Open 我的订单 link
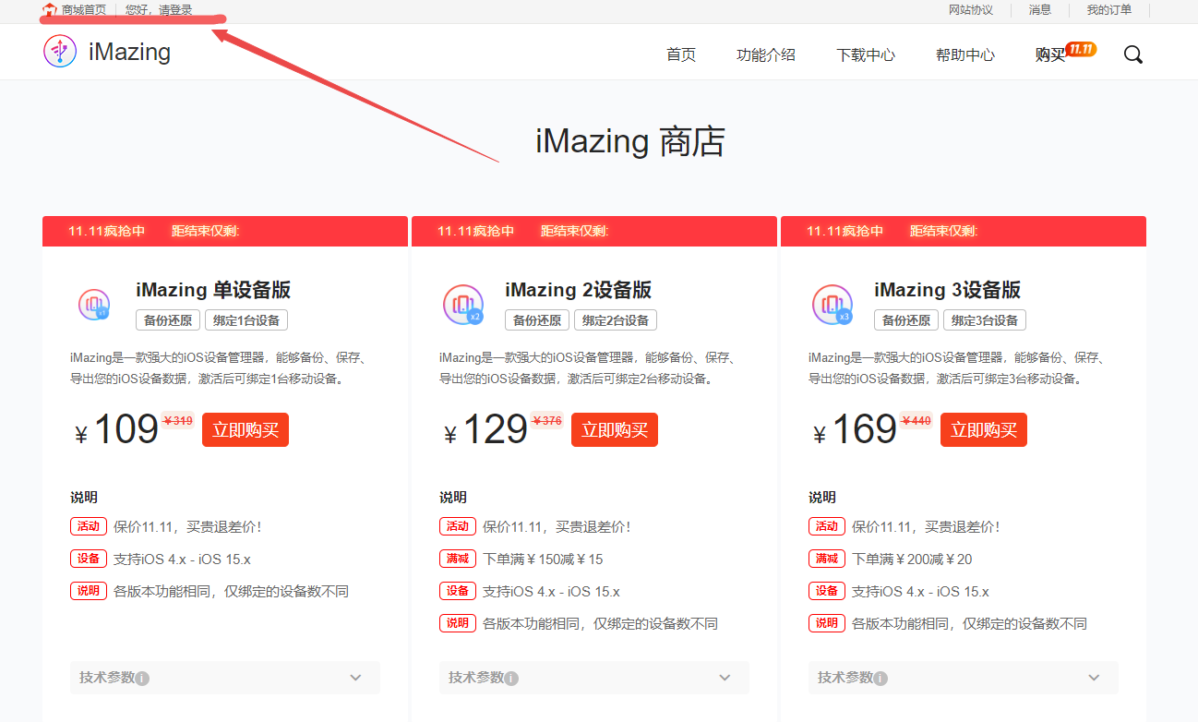The width and height of the screenshot is (1198, 722). pyautogui.click(x=1108, y=10)
